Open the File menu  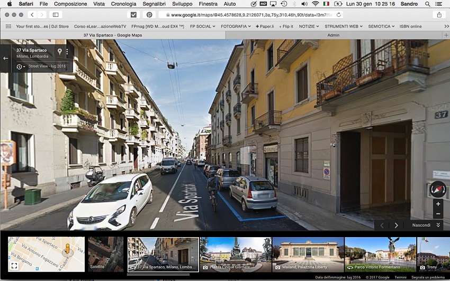pyautogui.click(x=43, y=4)
